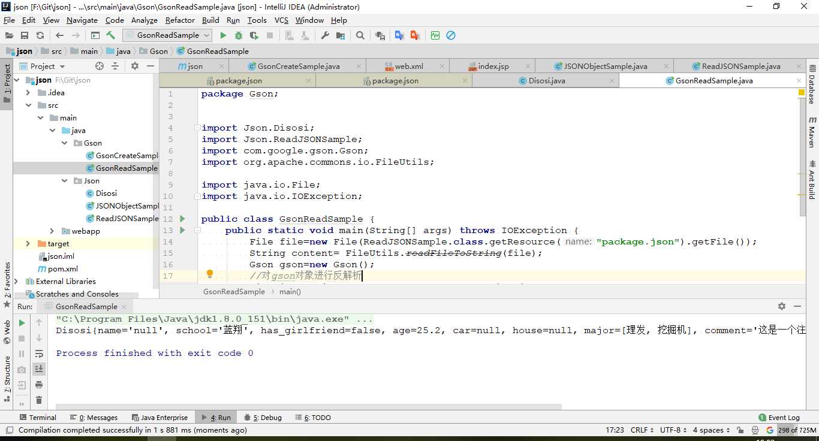
Task: Click the print icon in Run panel
Action: pyautogui.click(x=39, y=385)
